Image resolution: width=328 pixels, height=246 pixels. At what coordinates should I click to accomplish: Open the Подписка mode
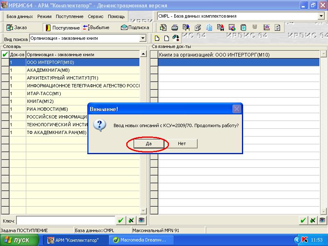click(x=135, y=27)
